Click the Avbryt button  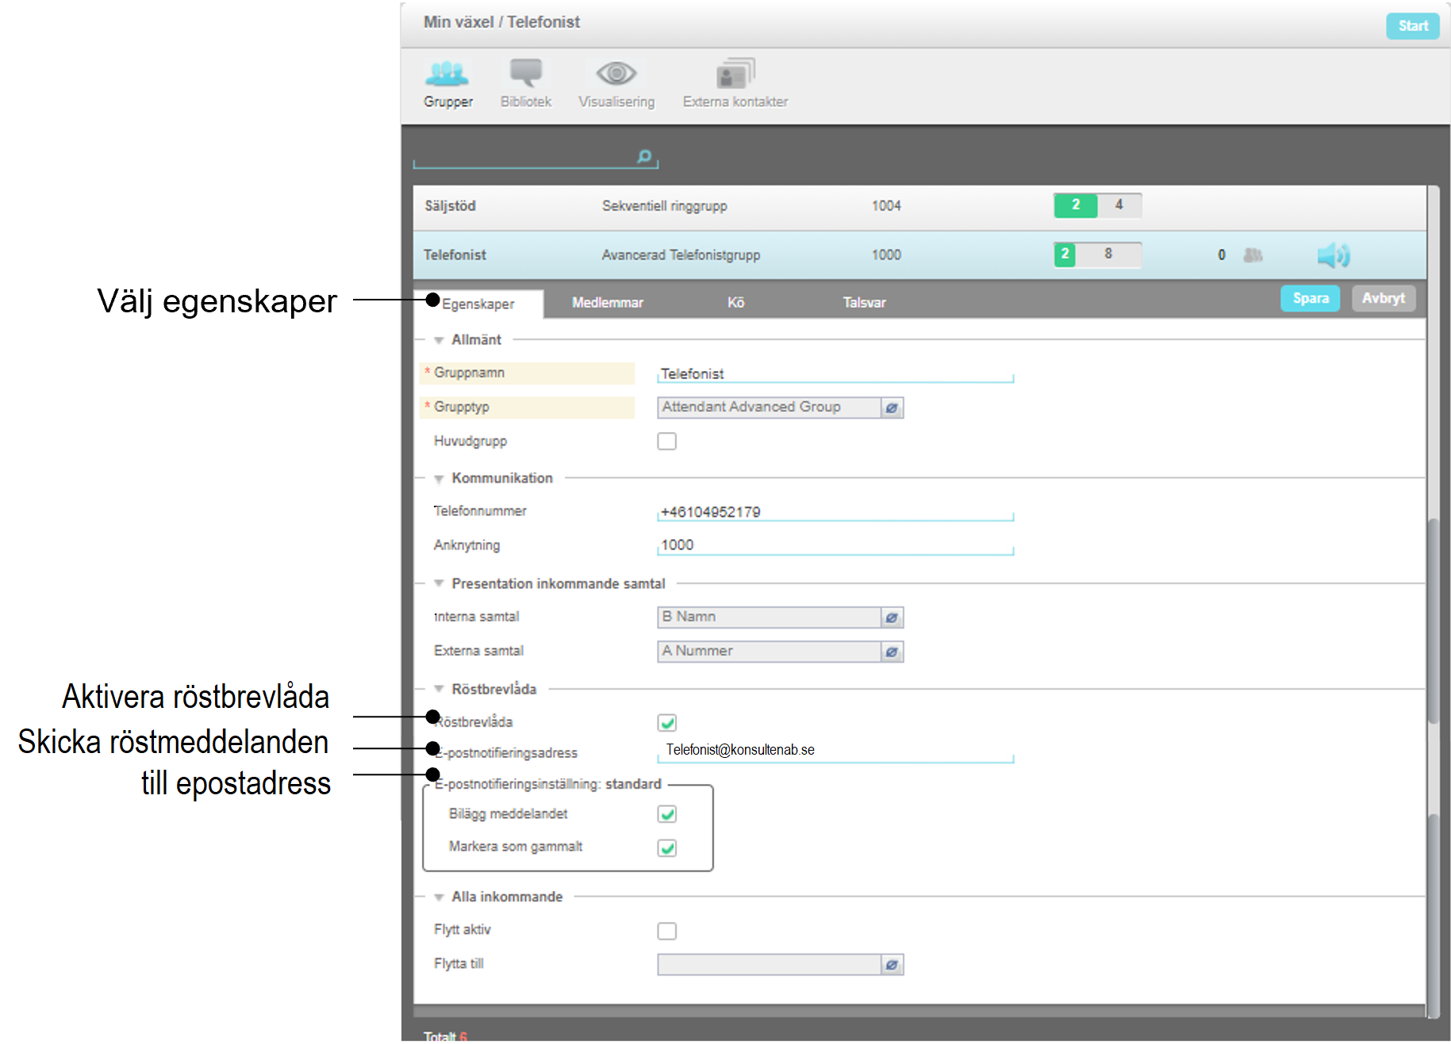(x=1384, y=299)
